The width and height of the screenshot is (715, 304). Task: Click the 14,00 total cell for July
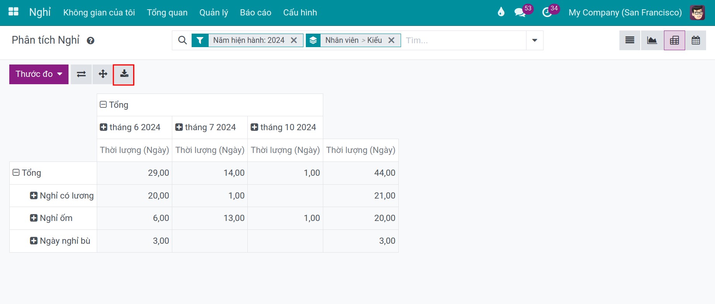tap(210, 173)
